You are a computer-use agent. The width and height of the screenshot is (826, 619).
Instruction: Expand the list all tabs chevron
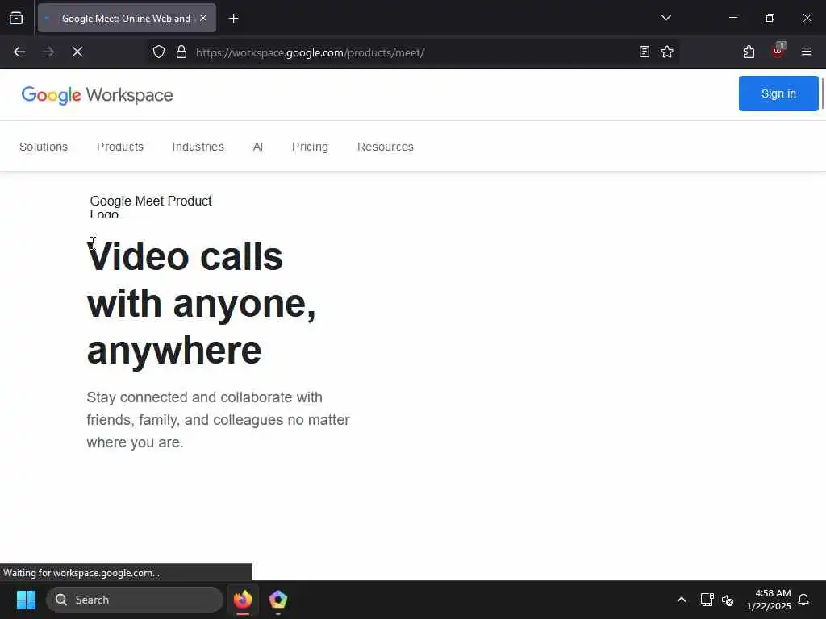point(665,18)
